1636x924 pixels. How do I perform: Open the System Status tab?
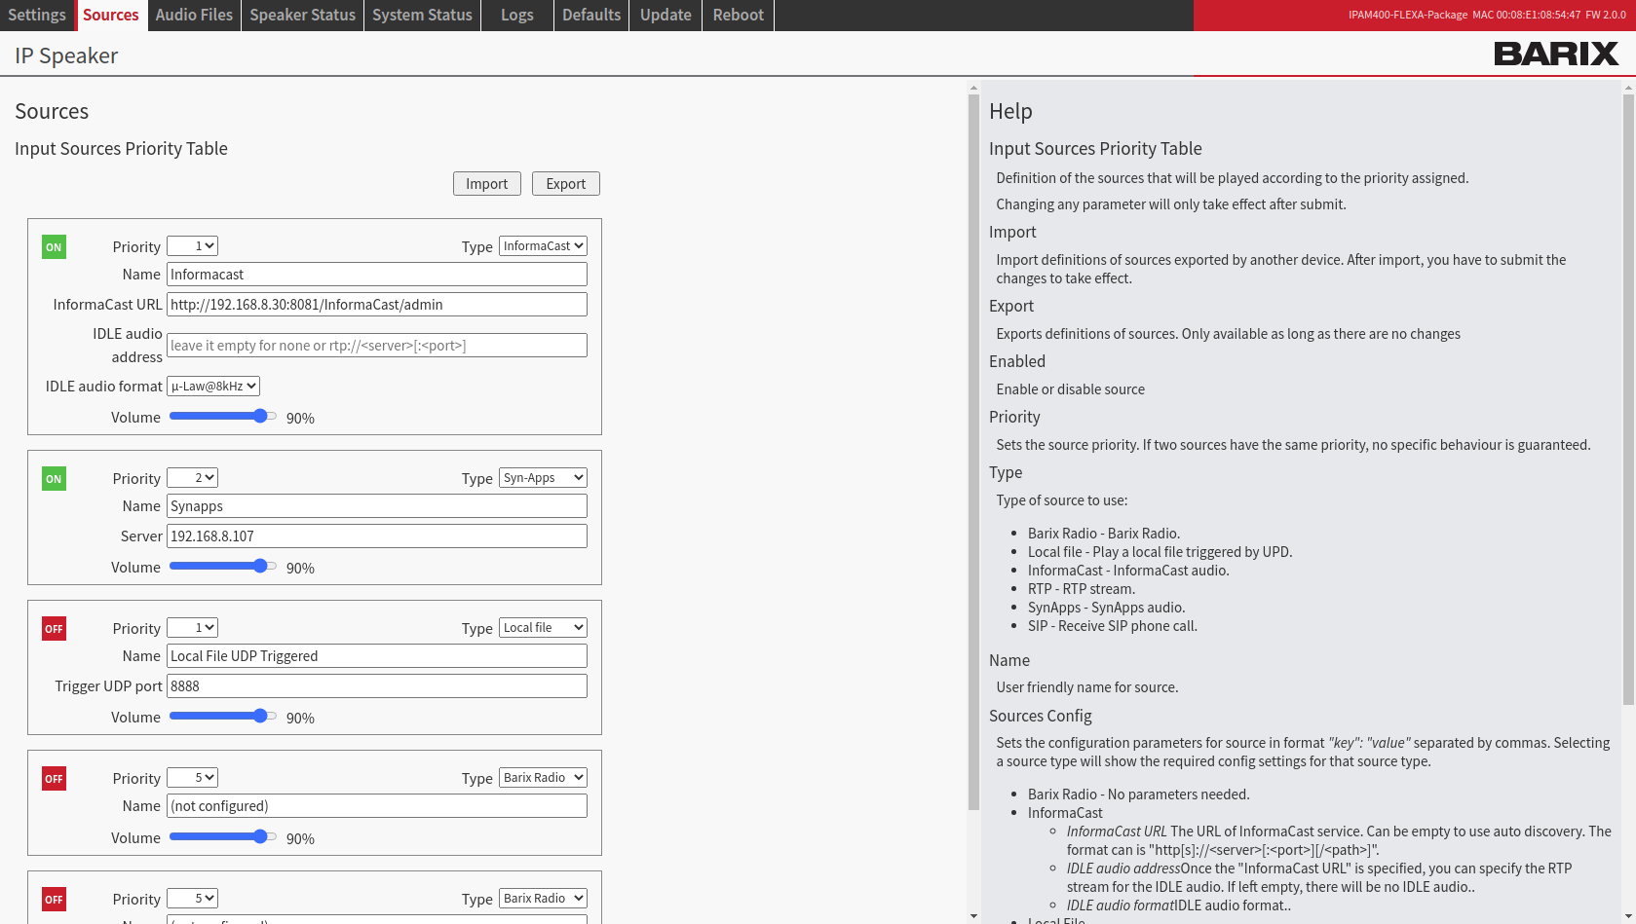tap(422, 16)
